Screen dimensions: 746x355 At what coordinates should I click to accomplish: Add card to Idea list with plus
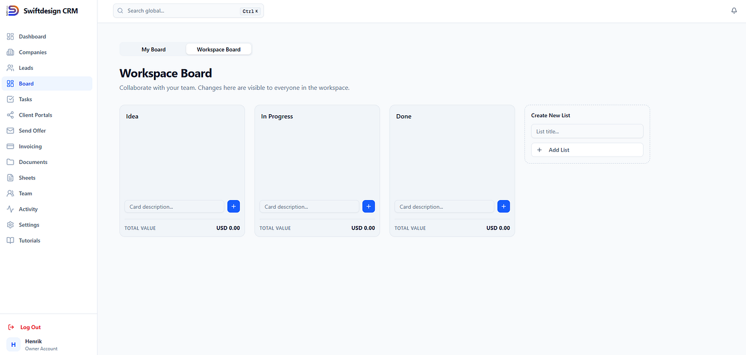[x=233, y=206]
